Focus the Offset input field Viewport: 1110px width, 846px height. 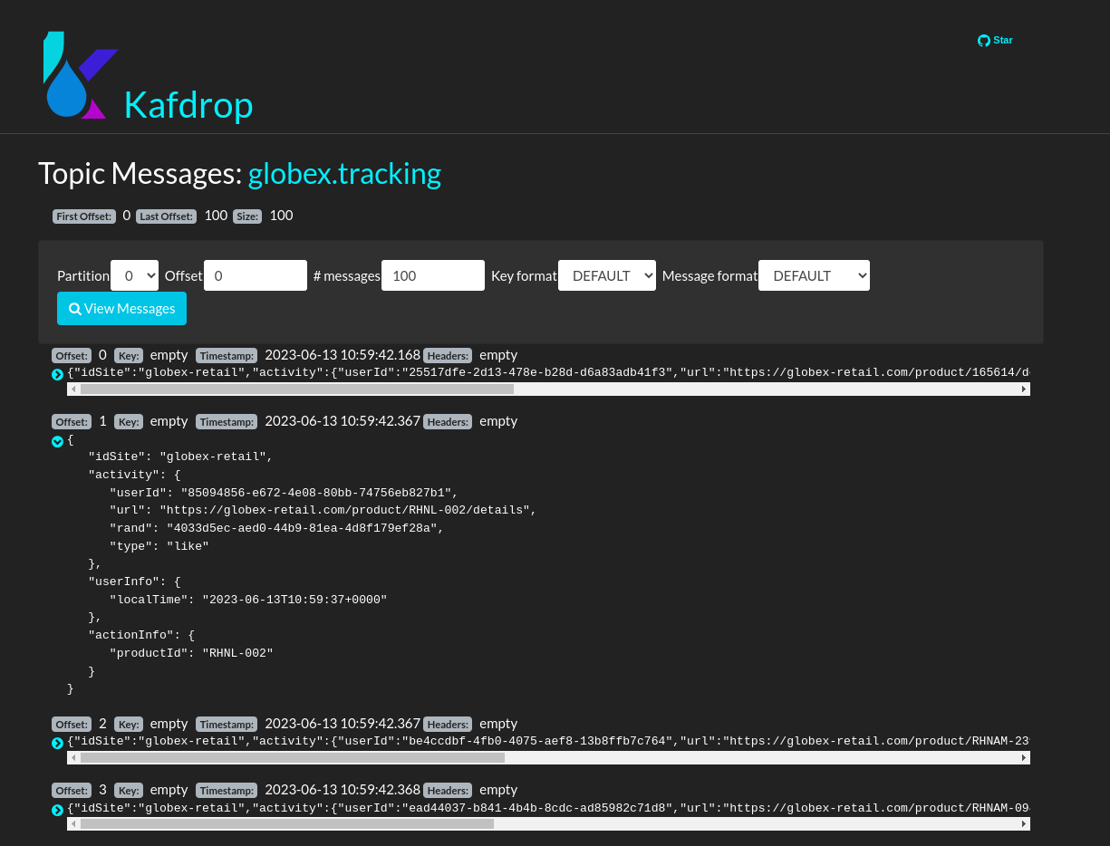point(256,275)
